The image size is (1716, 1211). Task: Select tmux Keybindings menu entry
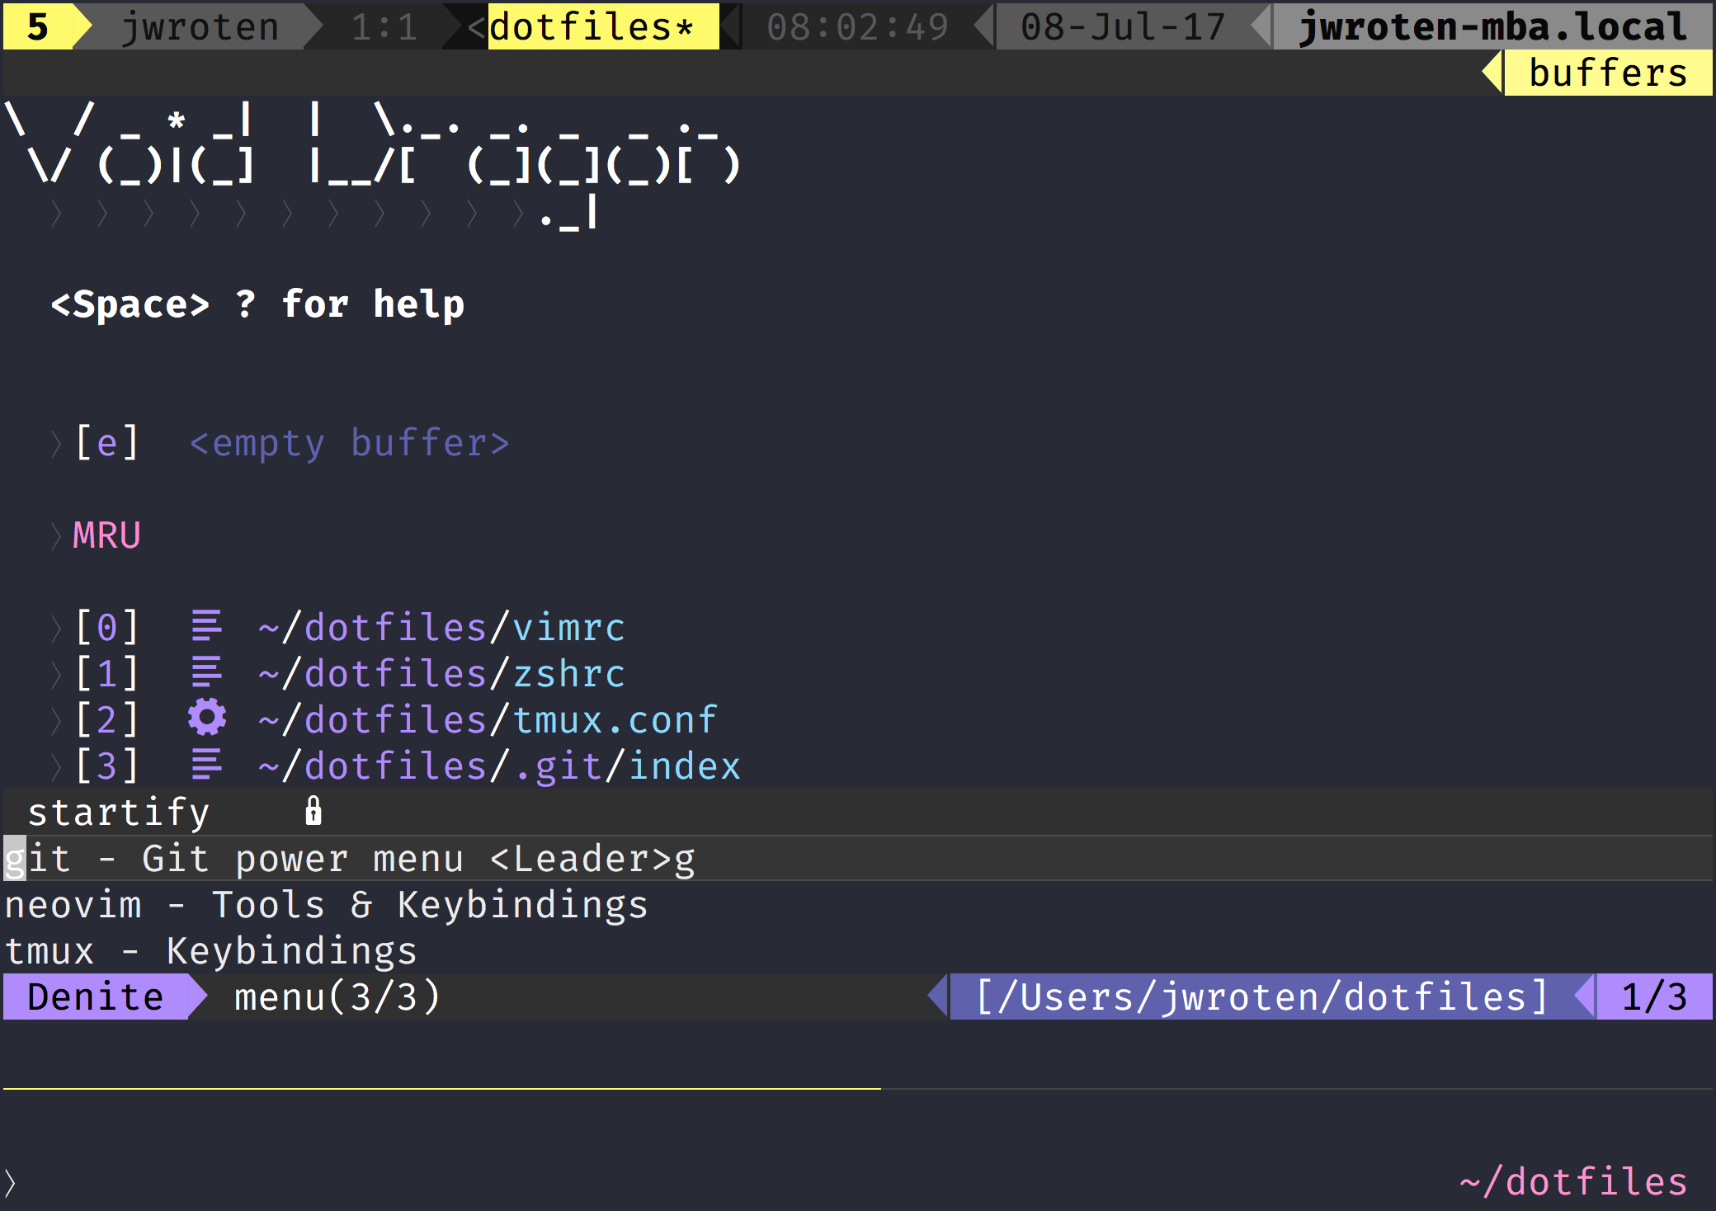[x=210, y=952]
